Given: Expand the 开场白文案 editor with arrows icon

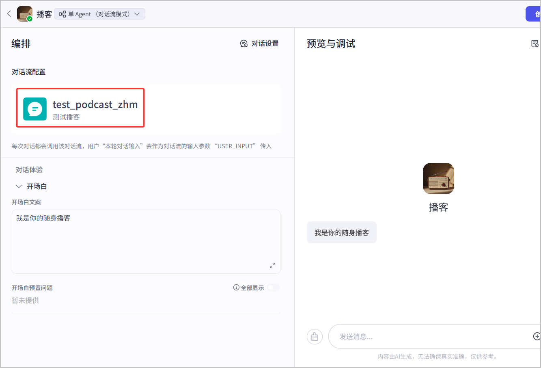Looking at the screenshot, I should (272, 265).
